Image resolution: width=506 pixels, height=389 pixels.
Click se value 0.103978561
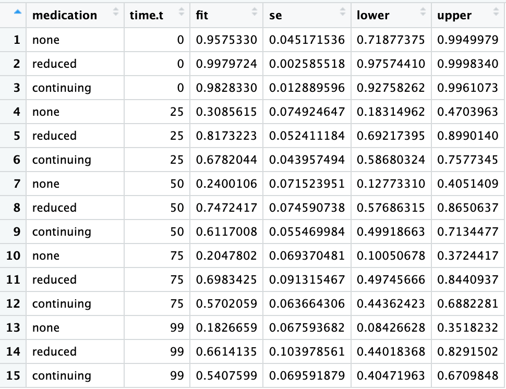(307, 351)
